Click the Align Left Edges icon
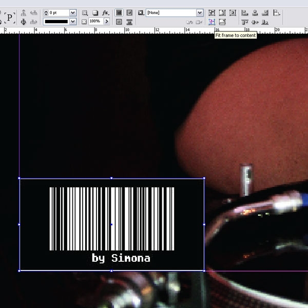The image size is (308, 308). point(244,13)
